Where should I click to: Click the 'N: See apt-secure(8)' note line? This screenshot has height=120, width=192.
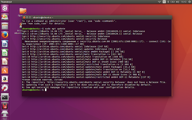[x=79, y=87]
